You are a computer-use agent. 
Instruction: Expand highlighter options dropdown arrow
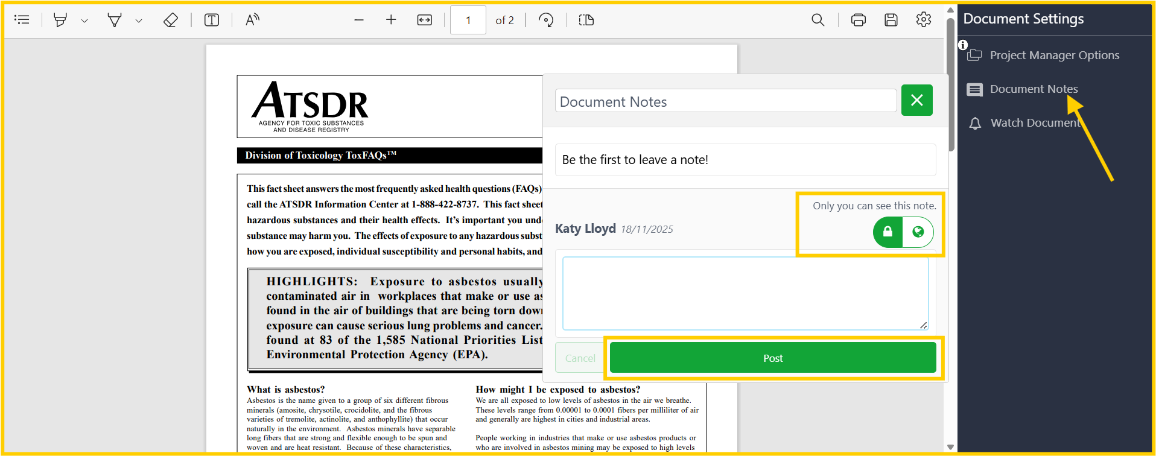[84, 21]
